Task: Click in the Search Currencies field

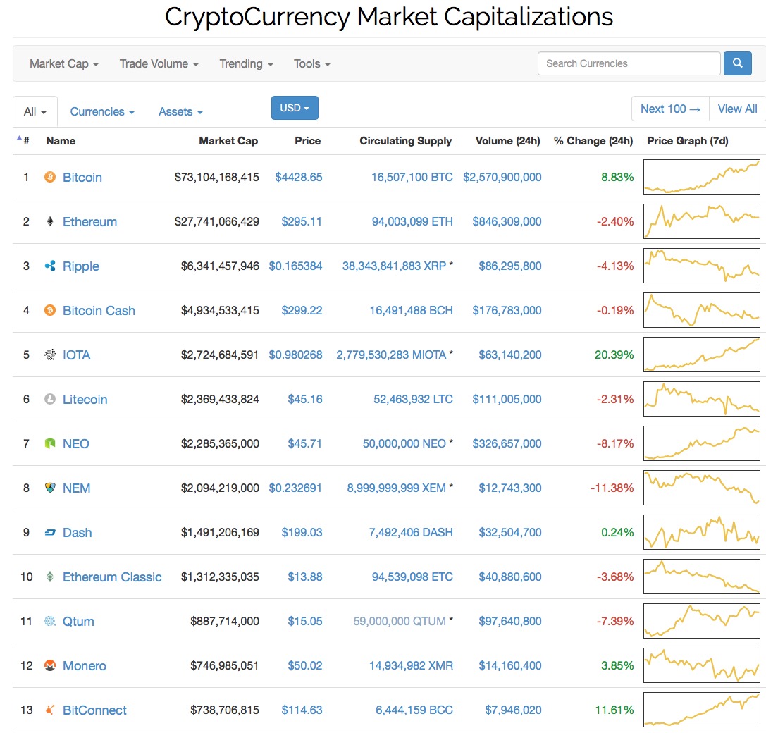Action: tap(629, 63)
